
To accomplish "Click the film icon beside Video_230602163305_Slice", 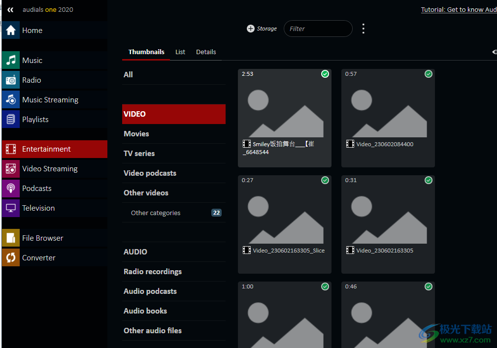I will tap(247, 250).
